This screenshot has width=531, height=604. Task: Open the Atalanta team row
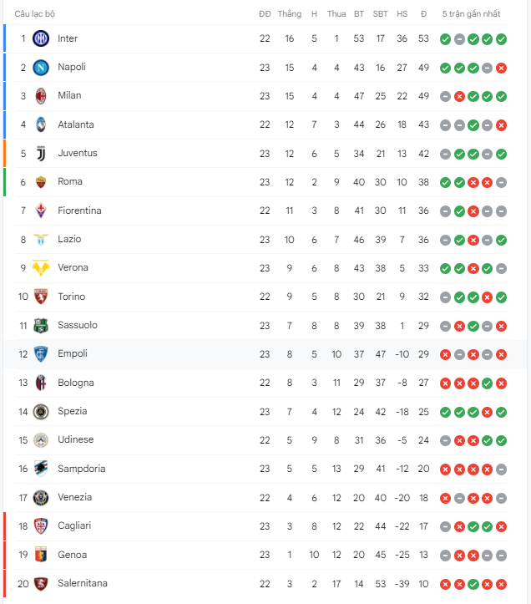coord(255,124)
